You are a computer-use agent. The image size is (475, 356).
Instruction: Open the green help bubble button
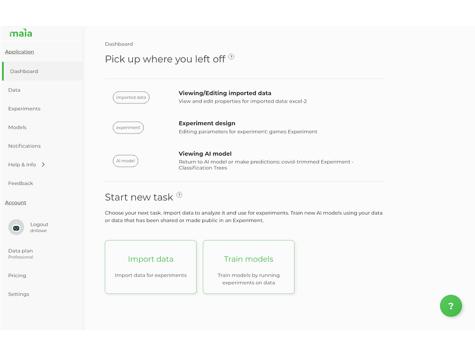451,306
